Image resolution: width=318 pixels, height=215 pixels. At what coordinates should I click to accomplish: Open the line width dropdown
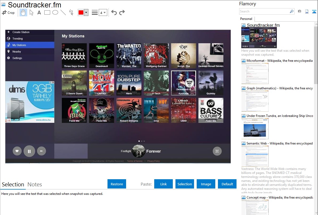coord(103,12)
